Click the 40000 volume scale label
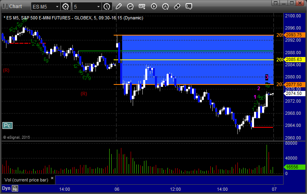 pos(291,158)
